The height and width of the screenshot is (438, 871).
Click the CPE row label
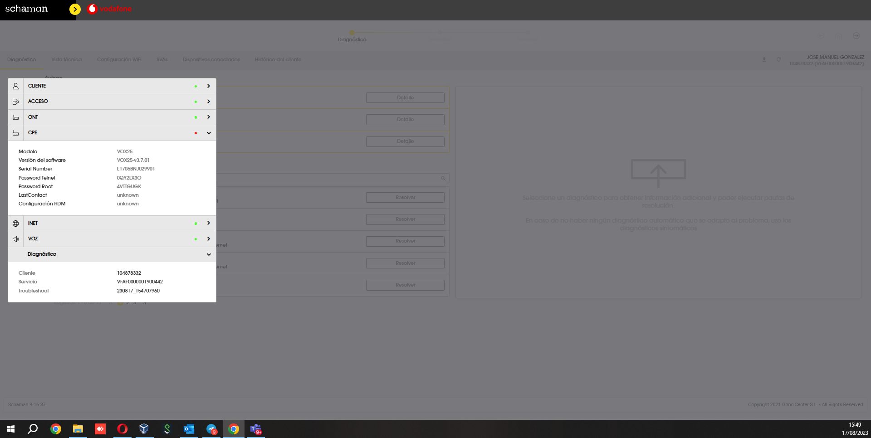coord(33,133)
